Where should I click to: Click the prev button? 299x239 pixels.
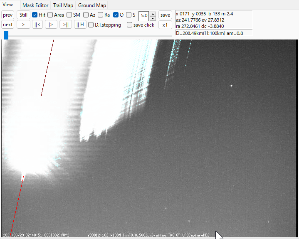(x=8, y=15)
